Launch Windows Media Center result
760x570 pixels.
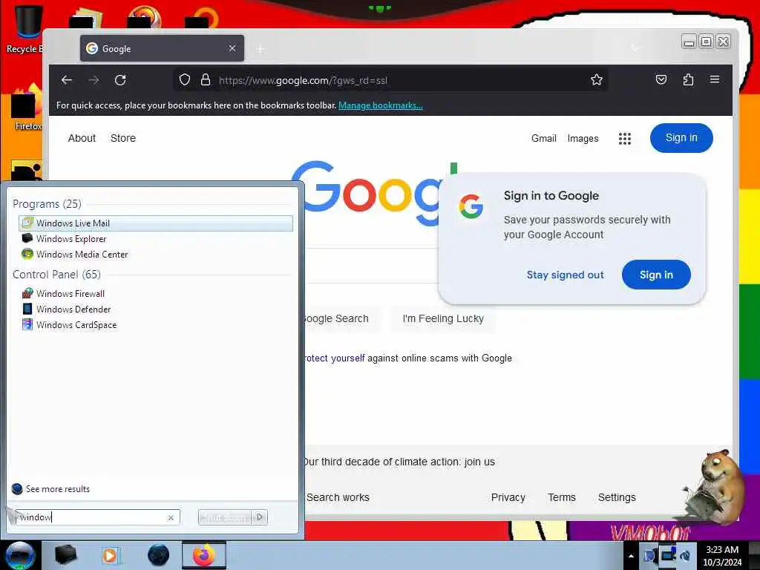click(156, 254)
